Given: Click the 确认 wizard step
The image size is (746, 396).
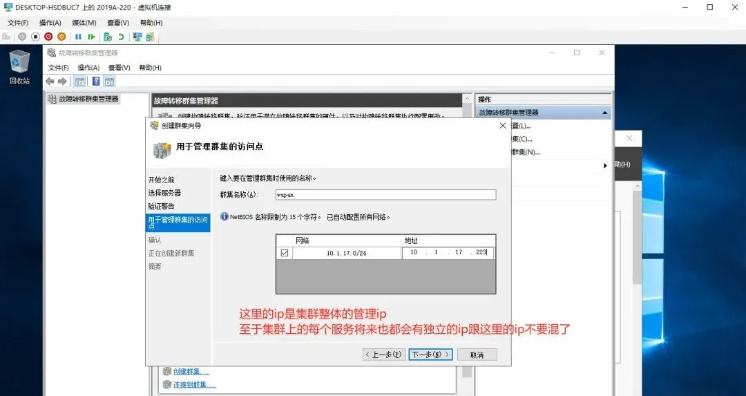Looking at the screenshot, I should tap(155, 240).
